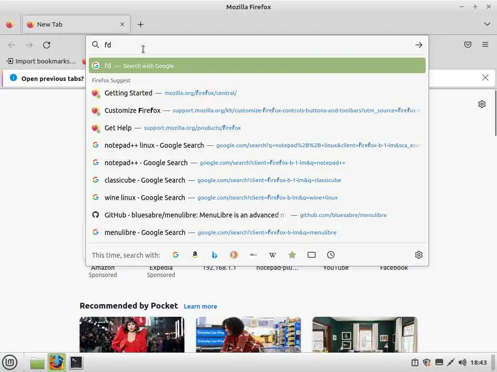Search this time with Google icon

coord(176,255)
